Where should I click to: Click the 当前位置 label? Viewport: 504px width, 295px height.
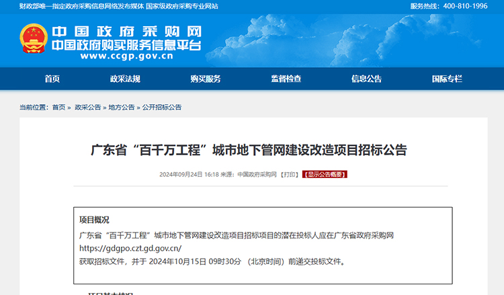[34, 108]
